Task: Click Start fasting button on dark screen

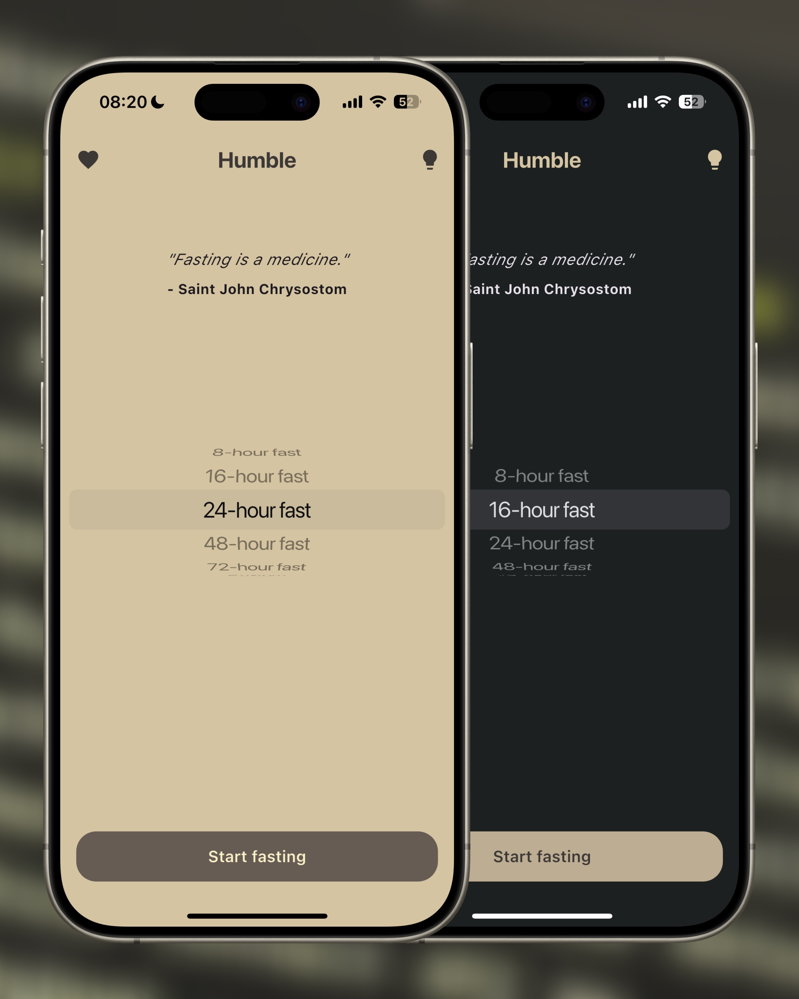Action: pyautogui.click(x=601, y=856)
